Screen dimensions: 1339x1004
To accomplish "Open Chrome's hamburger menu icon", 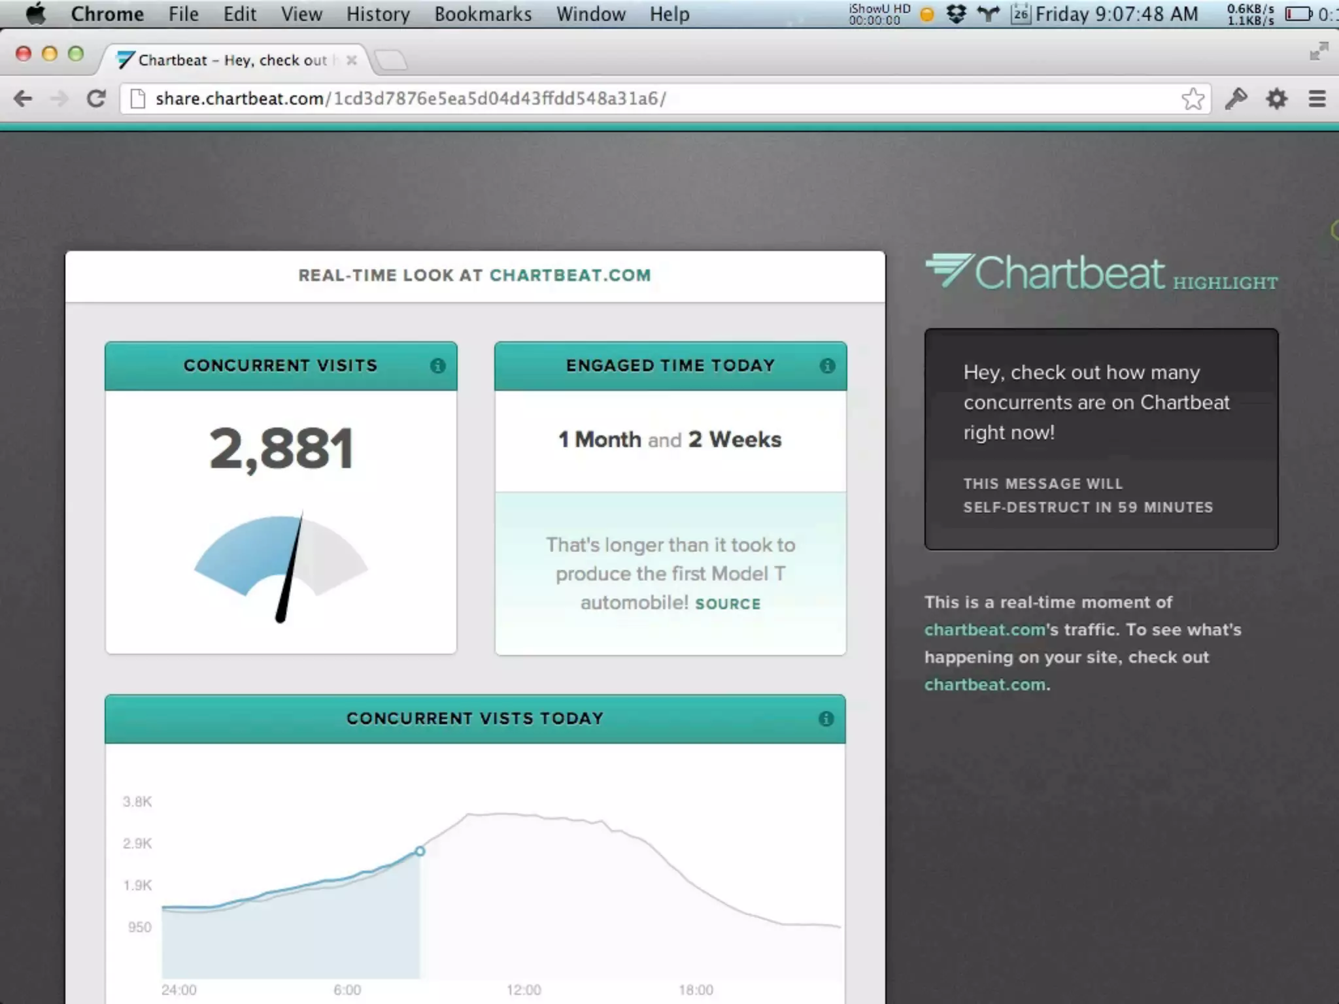I will (1317, 99).
